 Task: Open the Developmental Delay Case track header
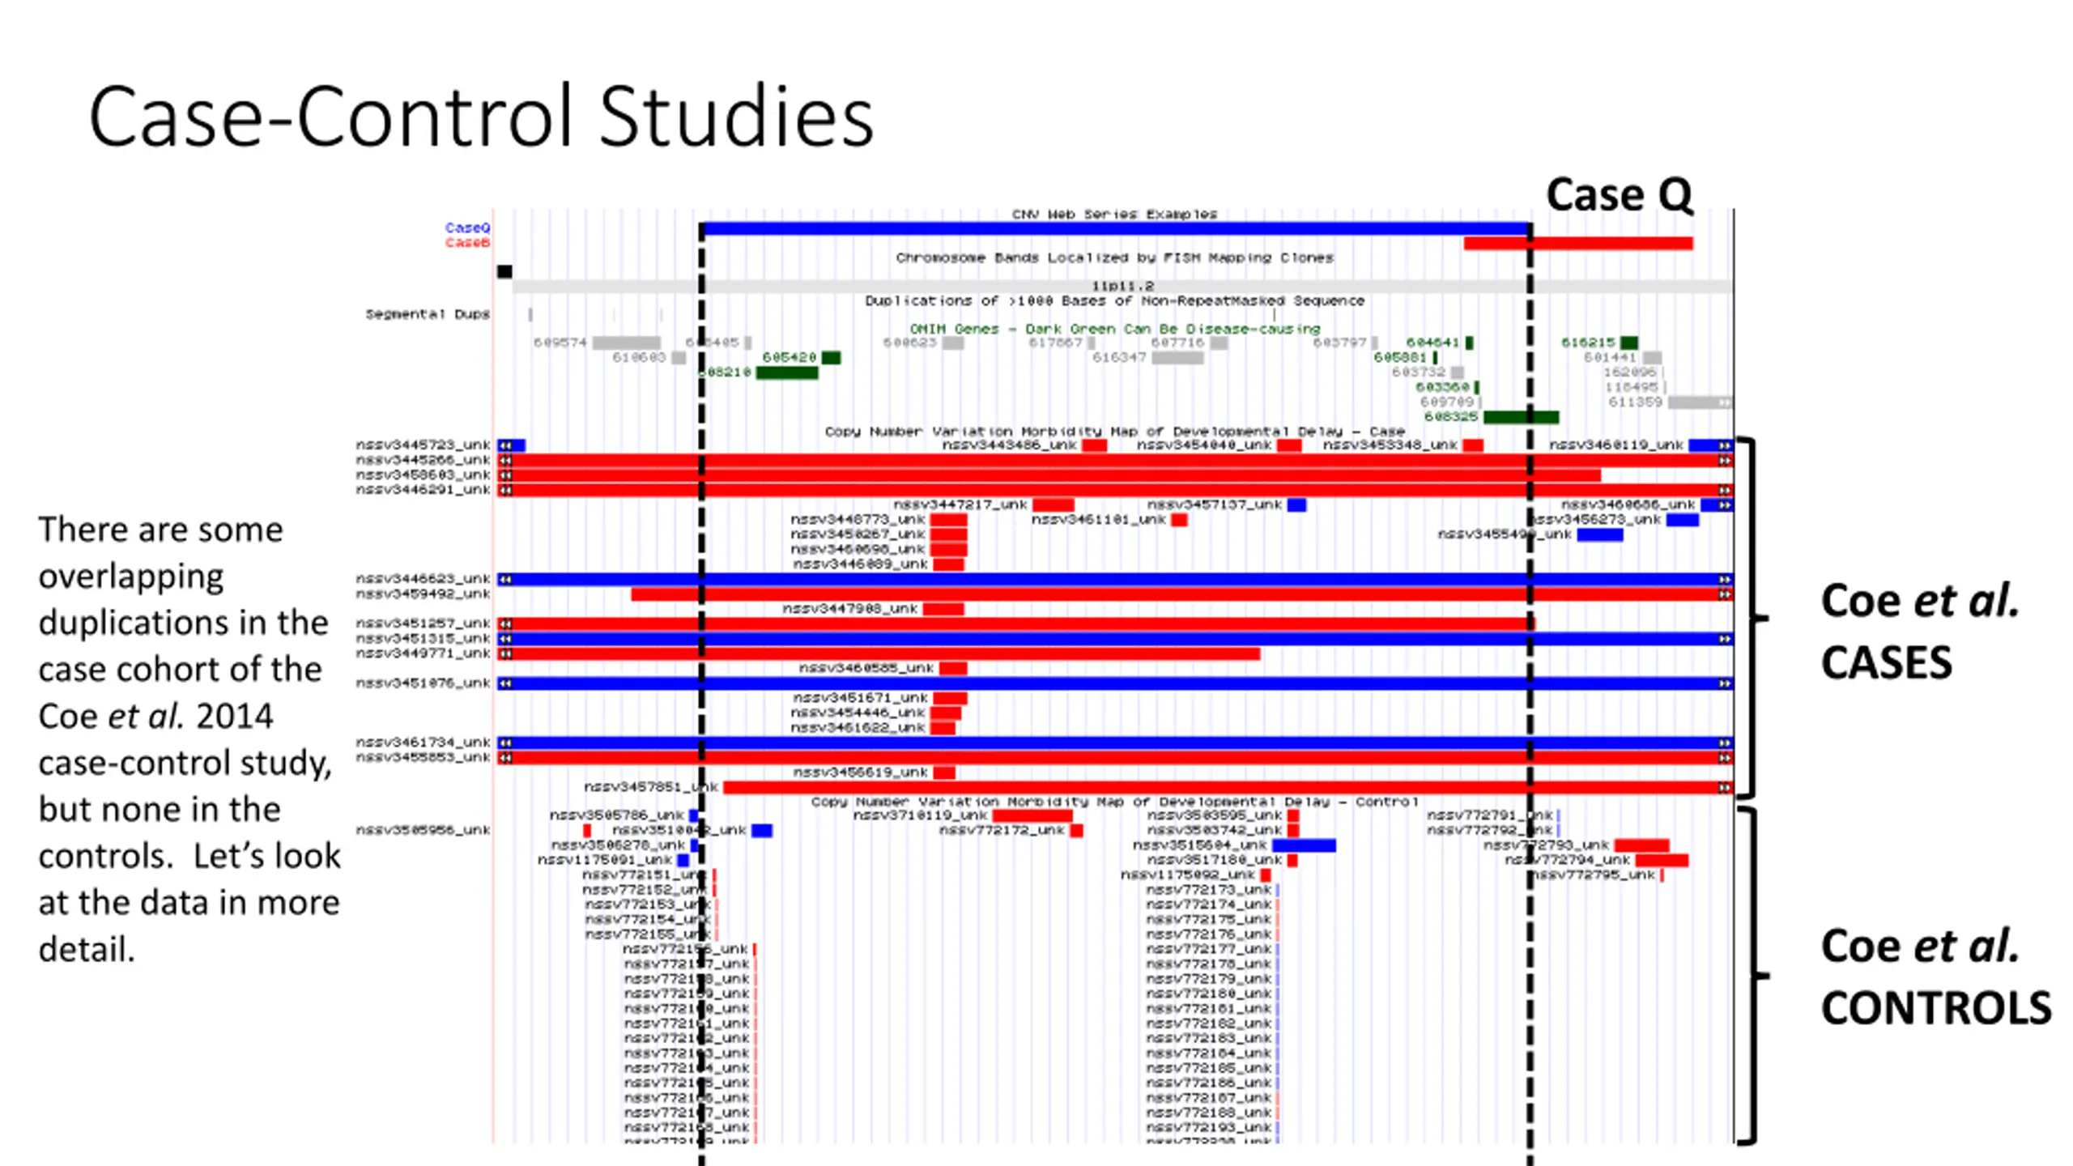(x=1114, y=432)
